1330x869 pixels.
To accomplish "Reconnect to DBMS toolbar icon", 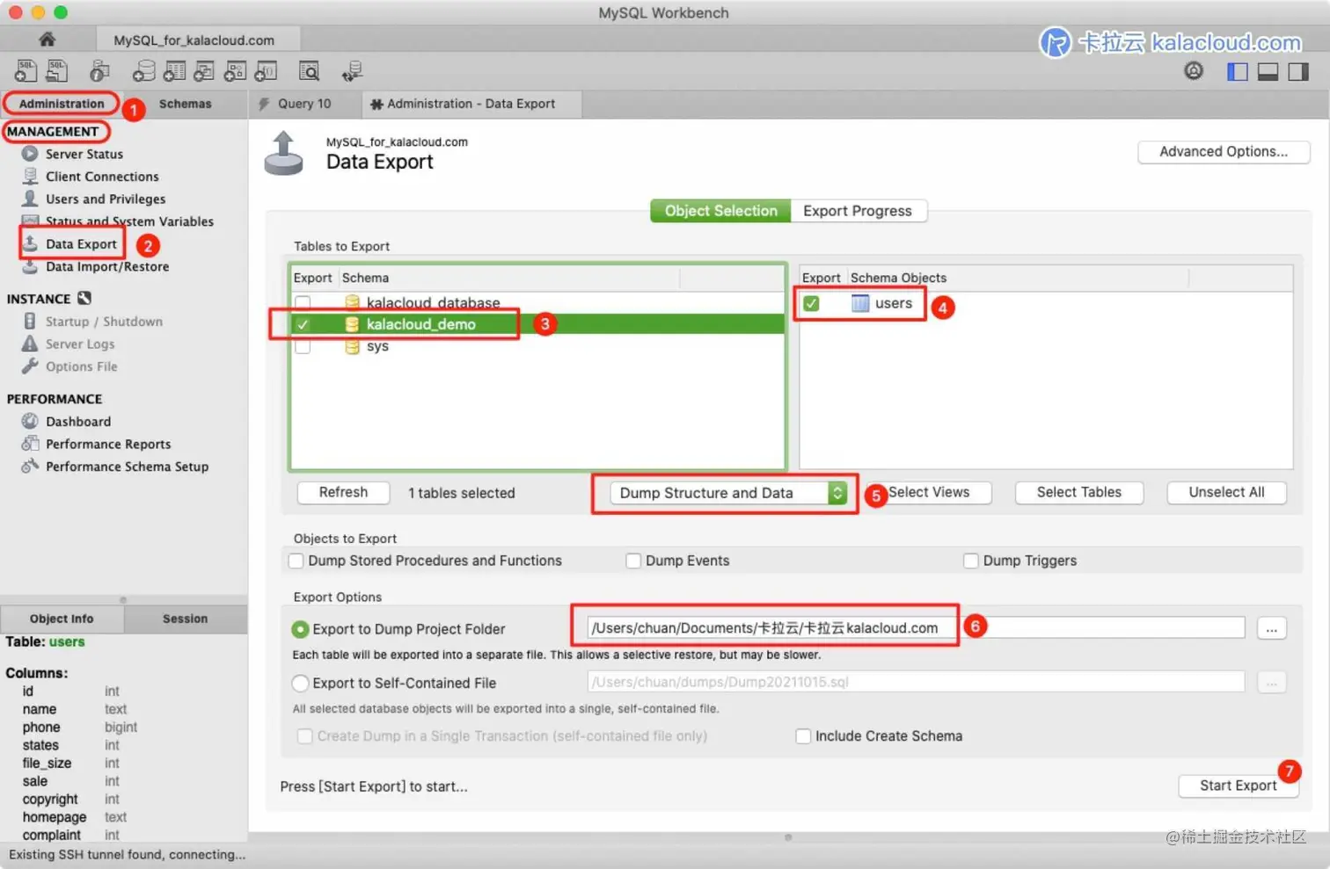I will 352,71.
